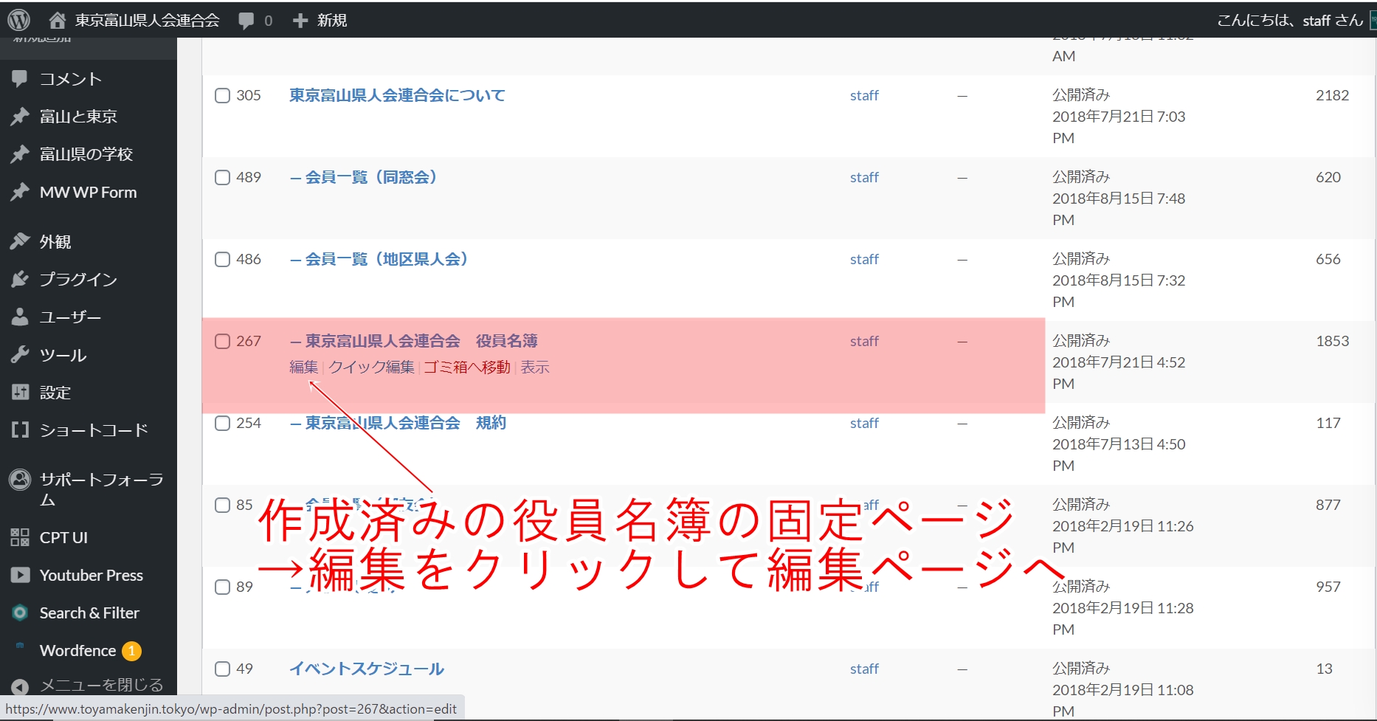The height and width of the screenshot is (721, 1377).
Task: Click the Youtuber Press play icon
Action: point(20,575)
